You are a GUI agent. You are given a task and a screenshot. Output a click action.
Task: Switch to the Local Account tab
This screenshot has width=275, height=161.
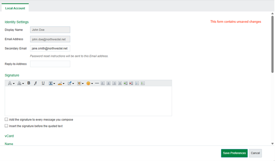pos(15,8)
